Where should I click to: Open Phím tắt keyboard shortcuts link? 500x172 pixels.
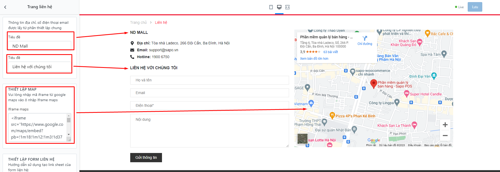click(x=371, y=145)
